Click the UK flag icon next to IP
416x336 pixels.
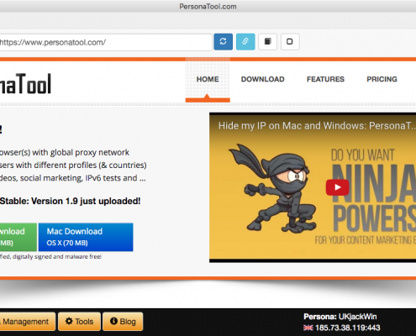[308, 328]
